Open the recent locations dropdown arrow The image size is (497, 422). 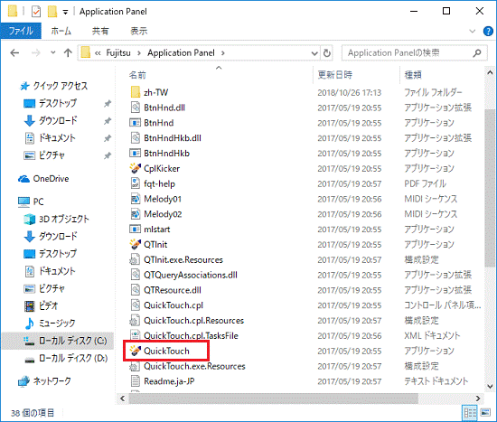point(53,52)
